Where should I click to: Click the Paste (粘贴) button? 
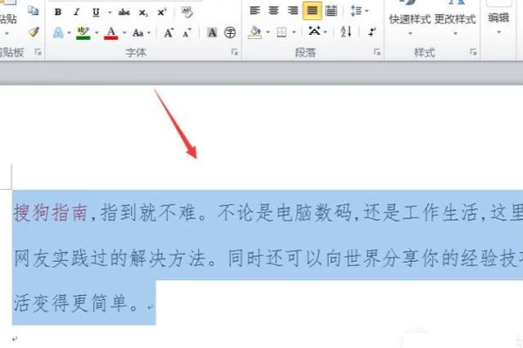(9, 19)
